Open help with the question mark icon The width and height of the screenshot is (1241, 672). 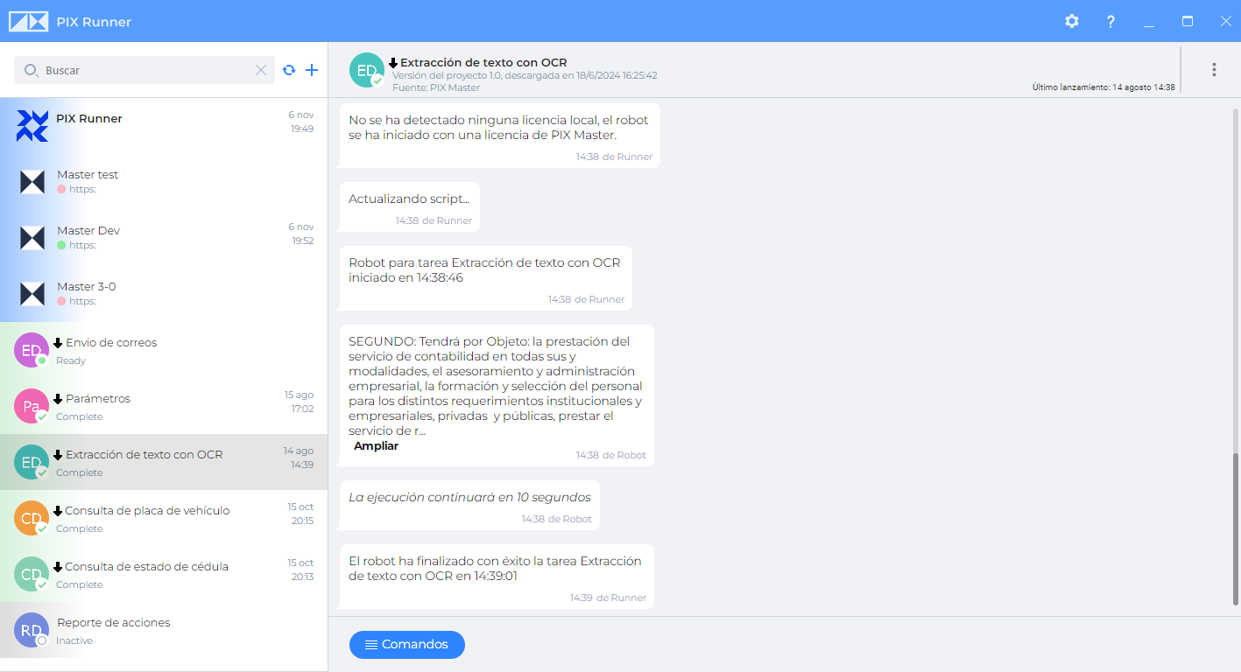(x=1111, y=21)
